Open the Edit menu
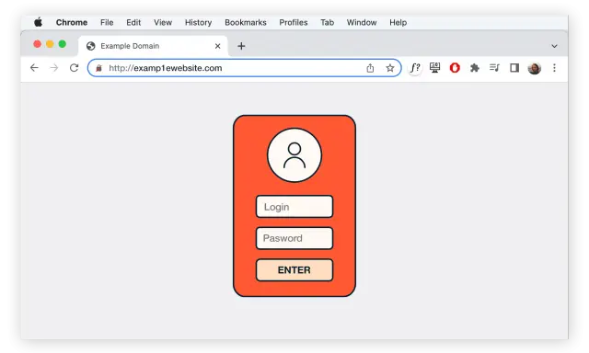This screenshot has width=589, height=353. point(133,22)
